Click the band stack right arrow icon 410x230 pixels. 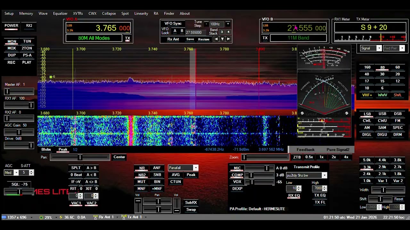click(x=228, y=39)
